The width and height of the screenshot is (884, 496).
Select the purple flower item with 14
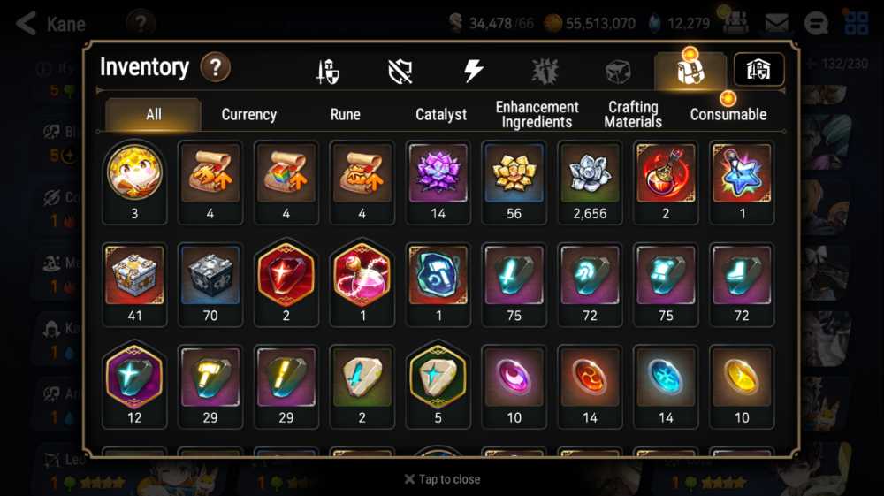[x=438, y=183]
